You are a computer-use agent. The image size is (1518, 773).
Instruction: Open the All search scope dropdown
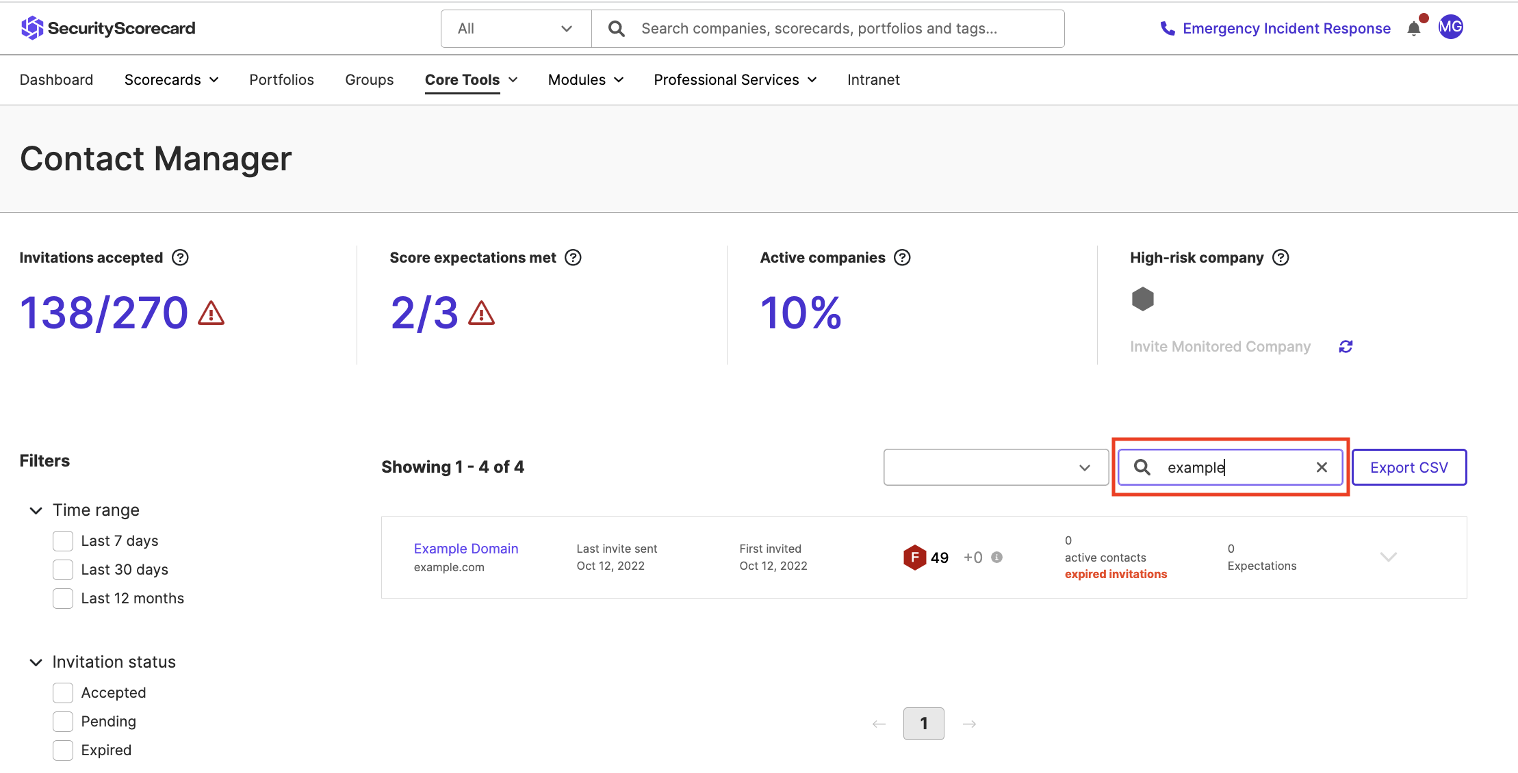[516, 29]
